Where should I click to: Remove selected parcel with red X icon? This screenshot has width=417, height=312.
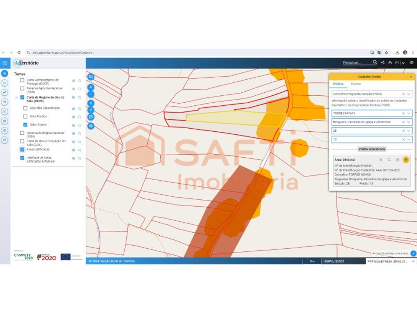click(381, 160)
